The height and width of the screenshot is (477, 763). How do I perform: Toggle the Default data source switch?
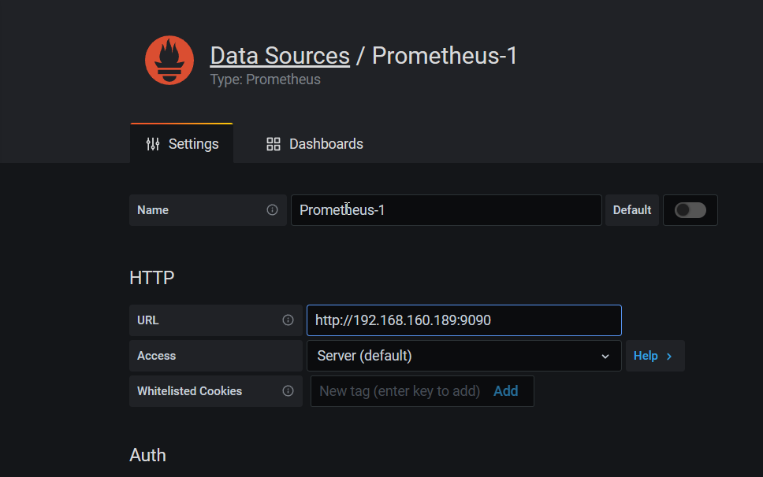point(690,210)
